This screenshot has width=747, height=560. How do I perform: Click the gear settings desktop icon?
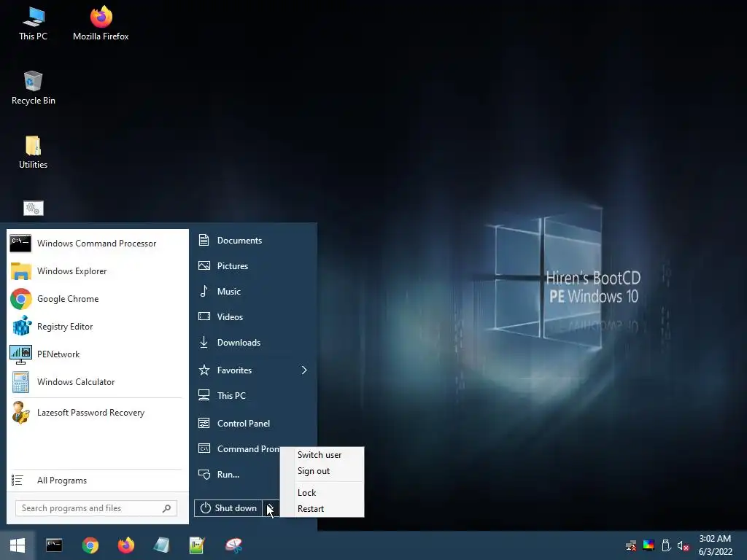coord(34,208)
